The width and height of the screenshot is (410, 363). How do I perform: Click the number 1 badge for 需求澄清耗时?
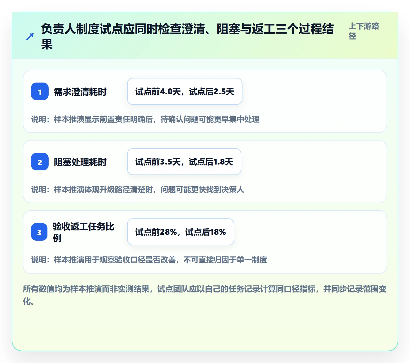coord(40,91)
